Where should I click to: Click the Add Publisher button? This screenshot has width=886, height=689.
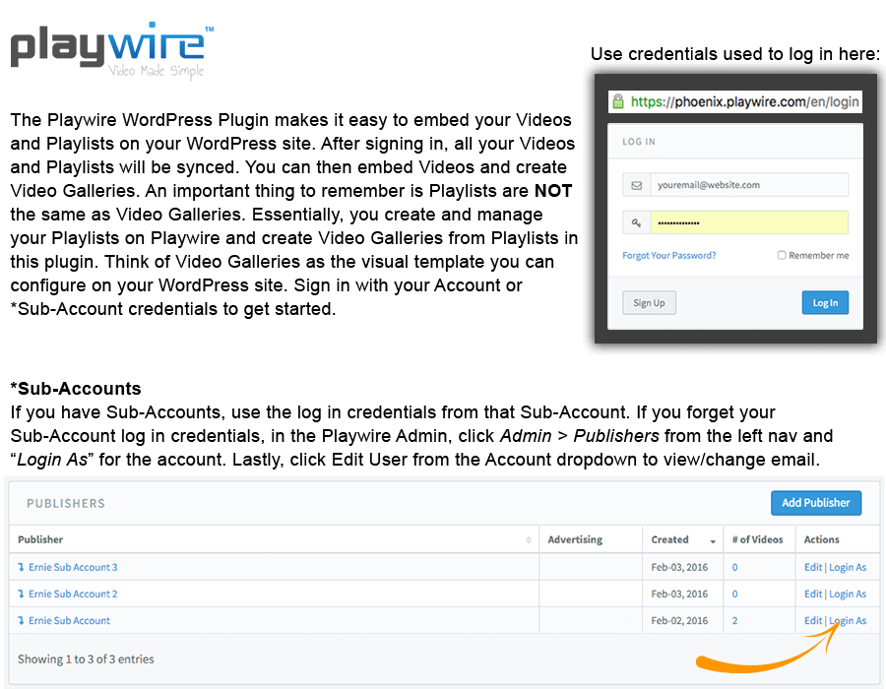[816, 503]
